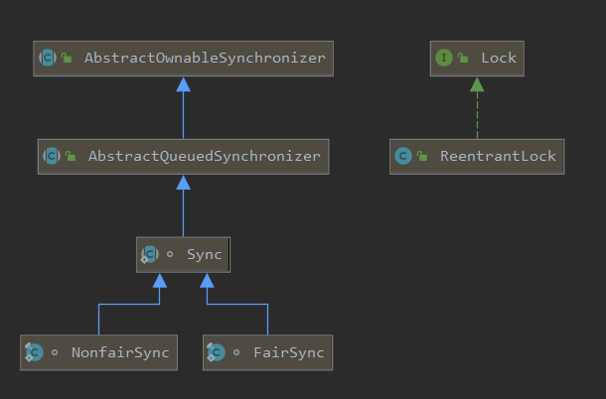Select the AbstractQueuedSynchronizer label text
The image size is (606, 399).
click(204, 157)
